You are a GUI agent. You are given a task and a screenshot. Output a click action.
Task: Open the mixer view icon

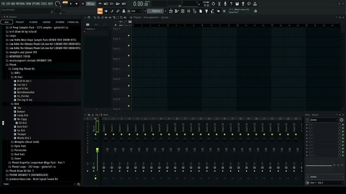[189, 11]
